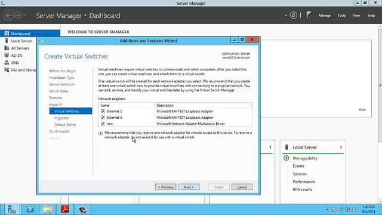
Task: Select AD DS in the sidebar
Action: pyautogui.click(x=17, y=56)
